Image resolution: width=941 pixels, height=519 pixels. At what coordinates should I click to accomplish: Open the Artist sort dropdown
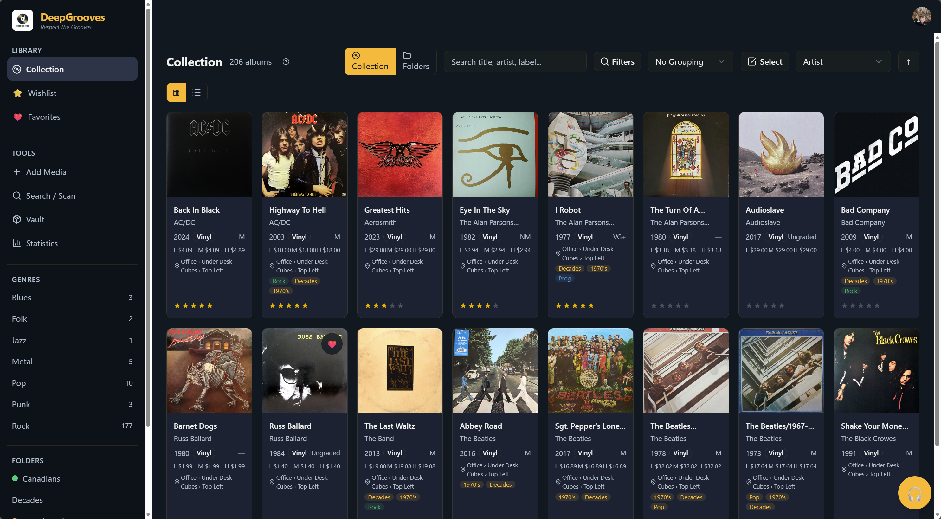[x=843, y=62]
